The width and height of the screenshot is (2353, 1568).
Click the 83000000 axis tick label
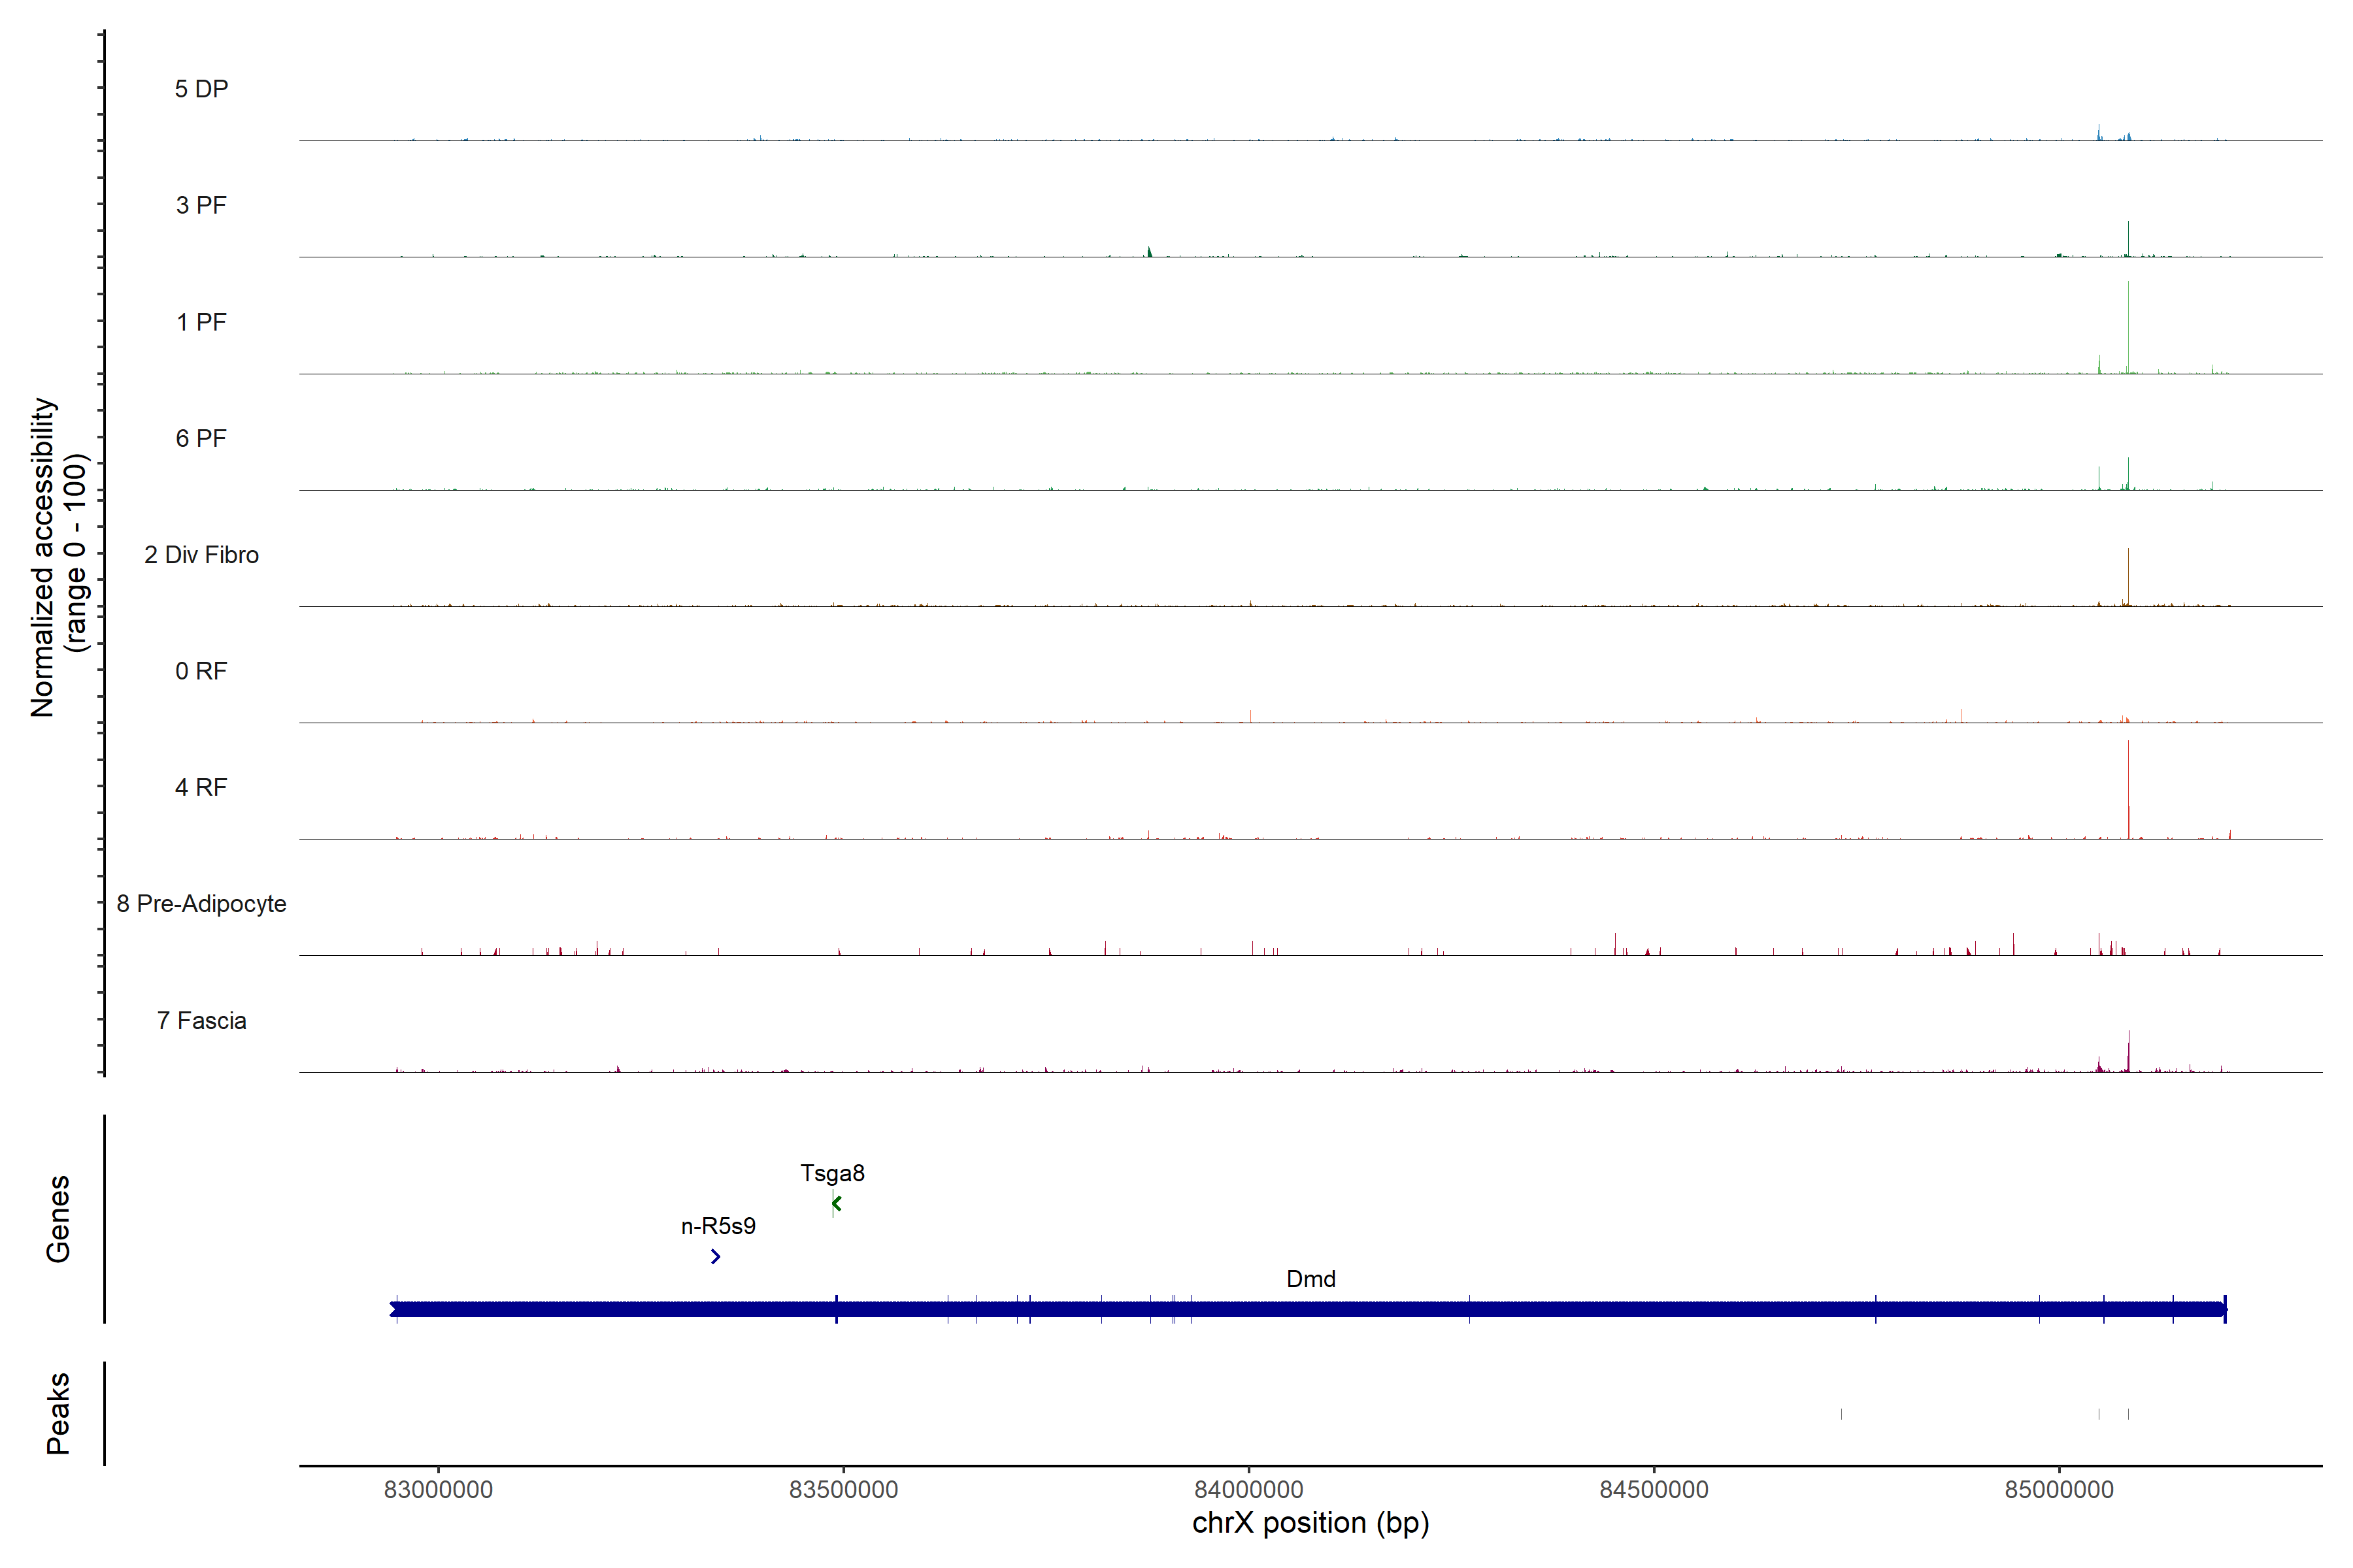[438, 1489]
